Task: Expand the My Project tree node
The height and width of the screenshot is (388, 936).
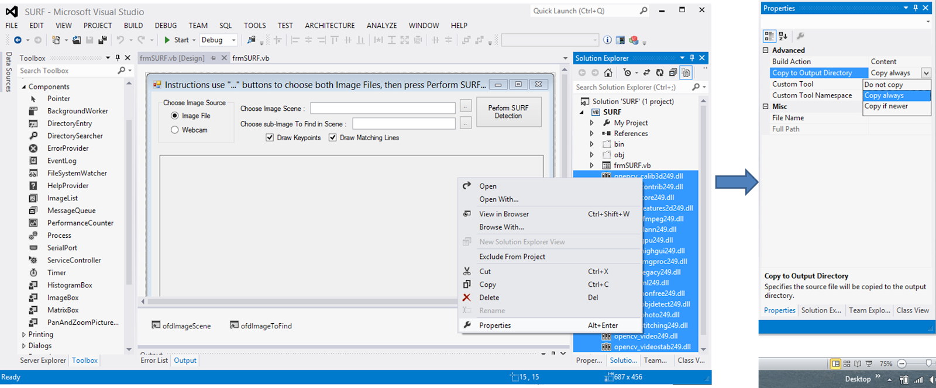Action: 591,123
